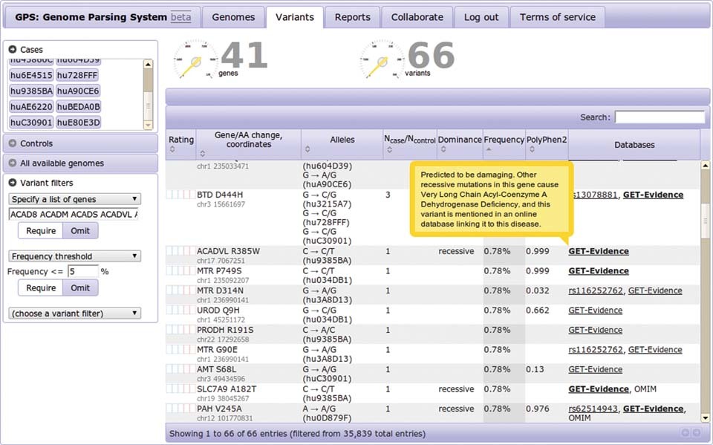Set frequency filter to Require
Viewport: 713px width, 445px height.
pyautogui.click(x=41, y=288)
